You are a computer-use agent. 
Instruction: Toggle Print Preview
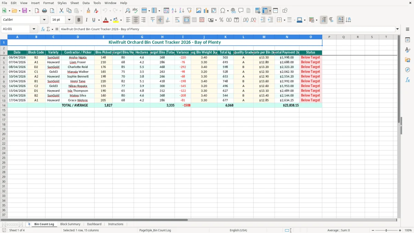coord(52,11)
